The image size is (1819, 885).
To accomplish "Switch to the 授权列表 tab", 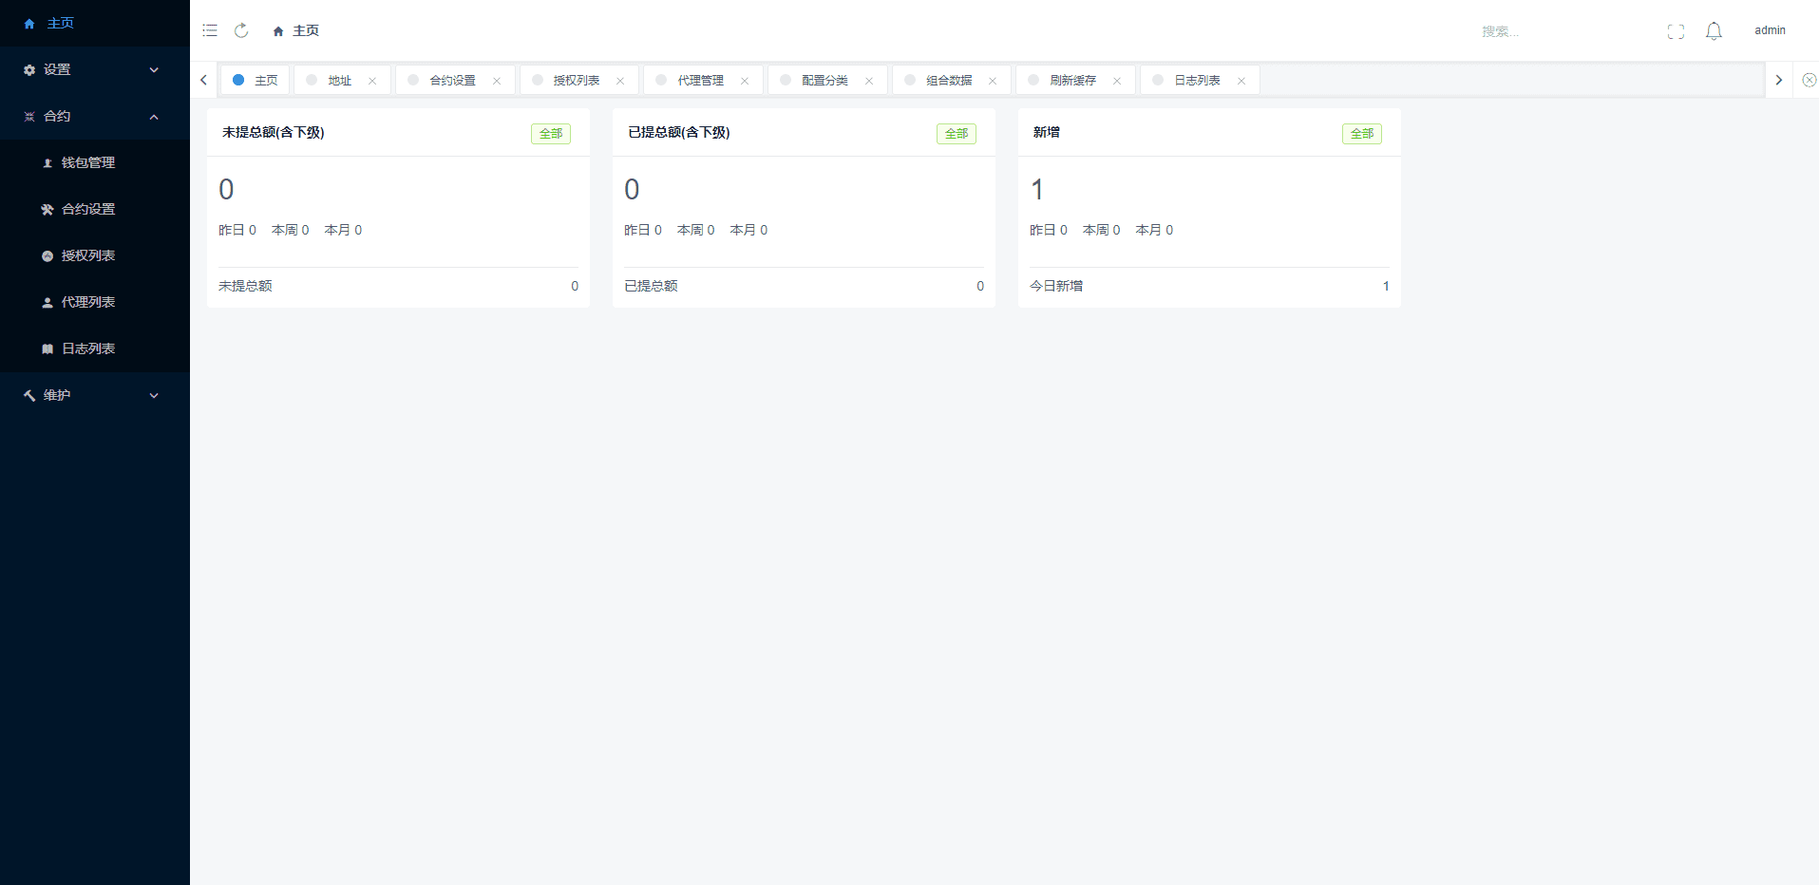I will click(576, 81).
